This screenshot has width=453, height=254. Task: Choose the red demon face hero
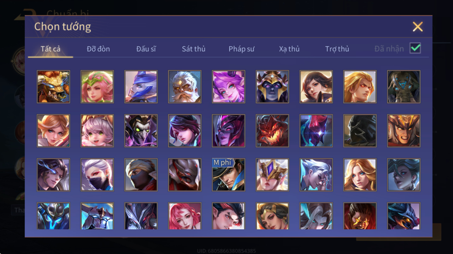(272, 131)
